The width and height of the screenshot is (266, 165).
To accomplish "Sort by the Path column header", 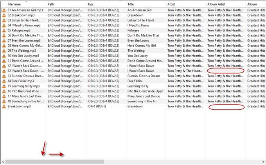I will [x=66, y=4].
